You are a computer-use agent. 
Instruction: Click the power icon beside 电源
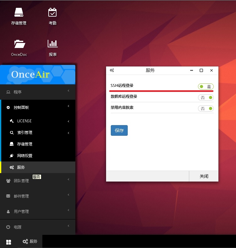(8, 227)
